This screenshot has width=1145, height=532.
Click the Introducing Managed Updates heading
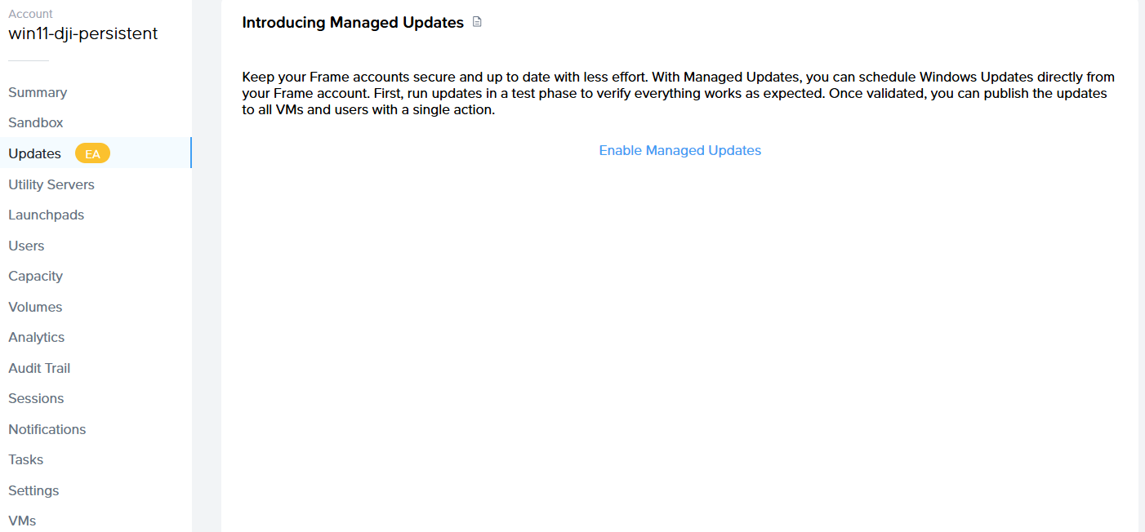pos(353,23)
